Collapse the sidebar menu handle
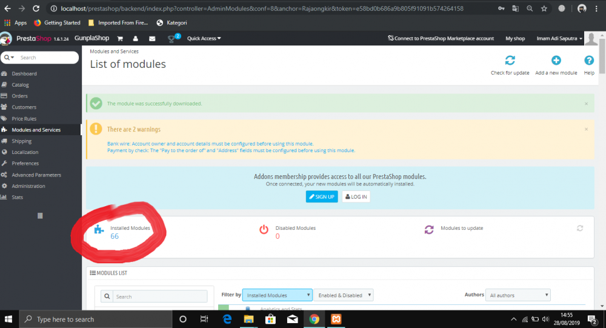 pos(40,216)
